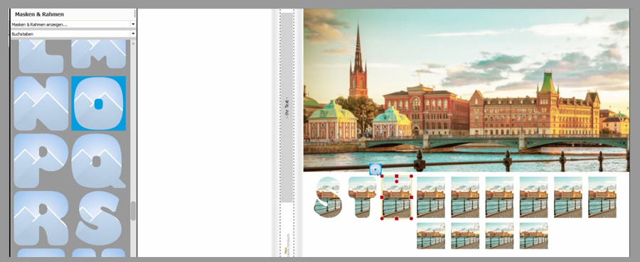The width and height of the screenshot is (640, 262).
Task: Select the S-shaped photo on the page
Action: click(328, 197)
